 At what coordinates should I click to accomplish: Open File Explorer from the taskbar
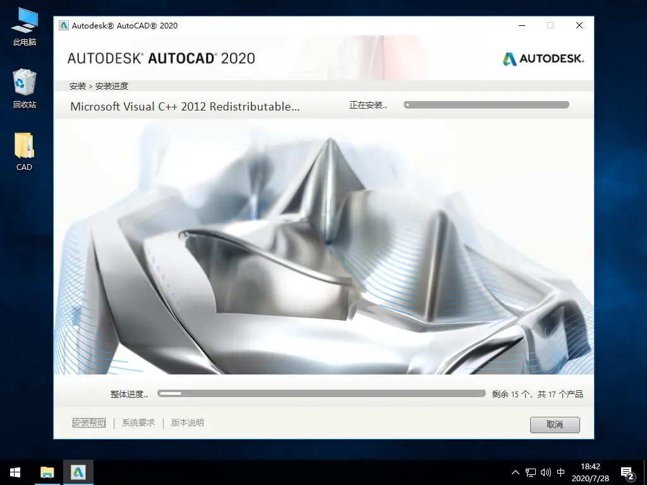coord(47,472)
